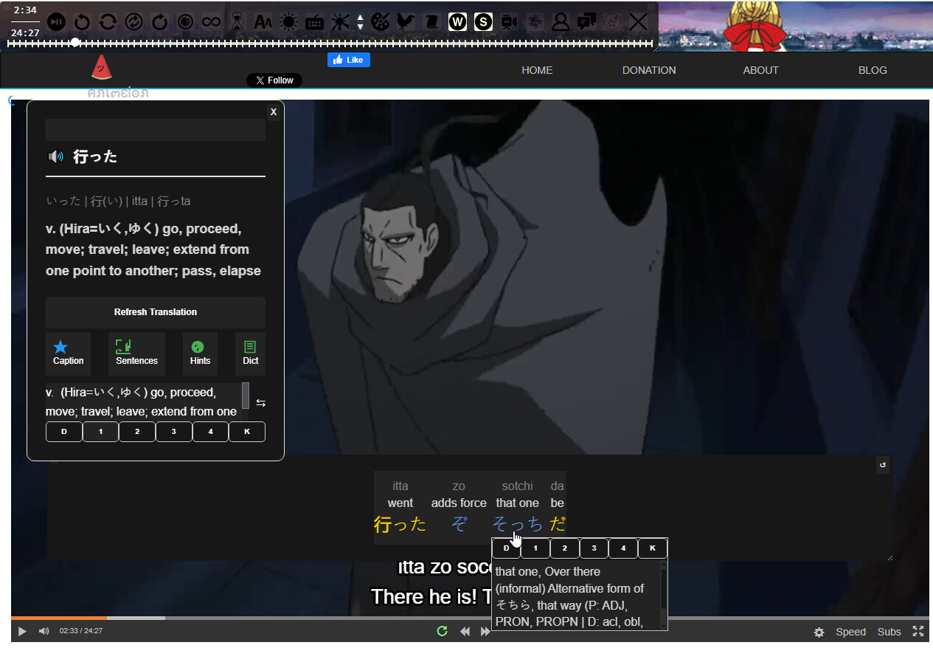Click the K button in the dictionary popup
Screen dimensions: 933x648
247,432
